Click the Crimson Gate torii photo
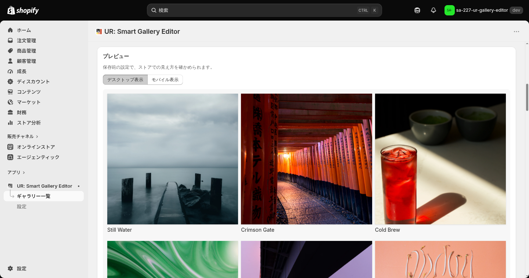This screenshot has width=529, height=278. click(306, 159)
